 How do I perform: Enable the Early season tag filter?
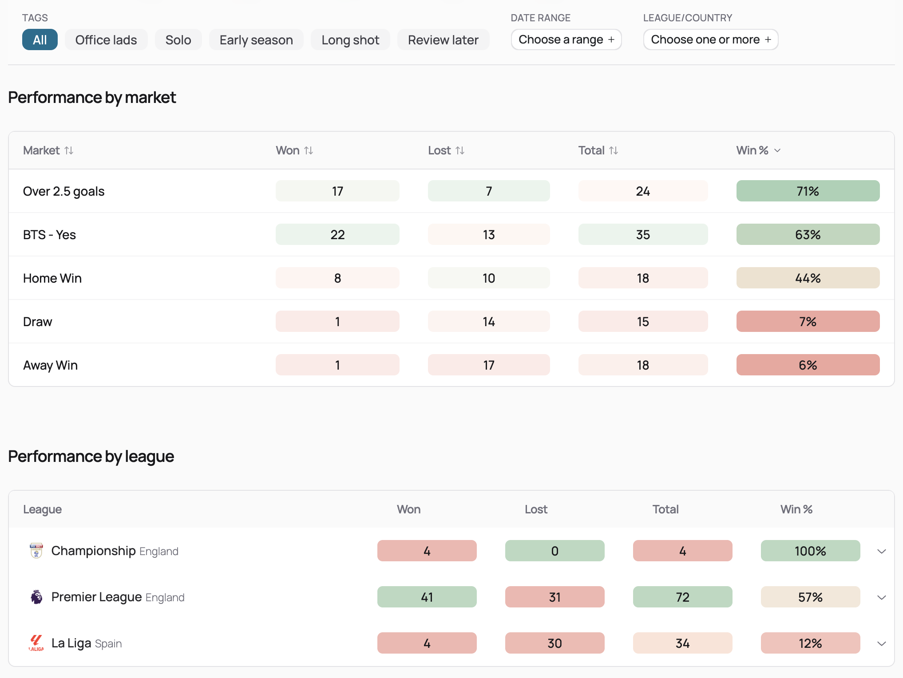pyautogui.click(x=256, y=40)
